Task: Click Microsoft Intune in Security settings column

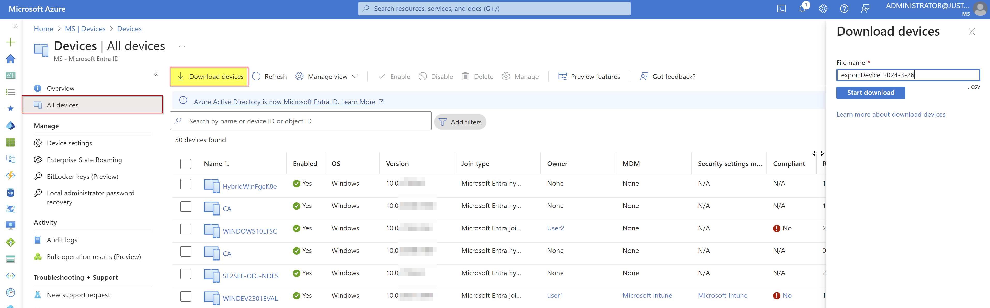Action: 722,295
